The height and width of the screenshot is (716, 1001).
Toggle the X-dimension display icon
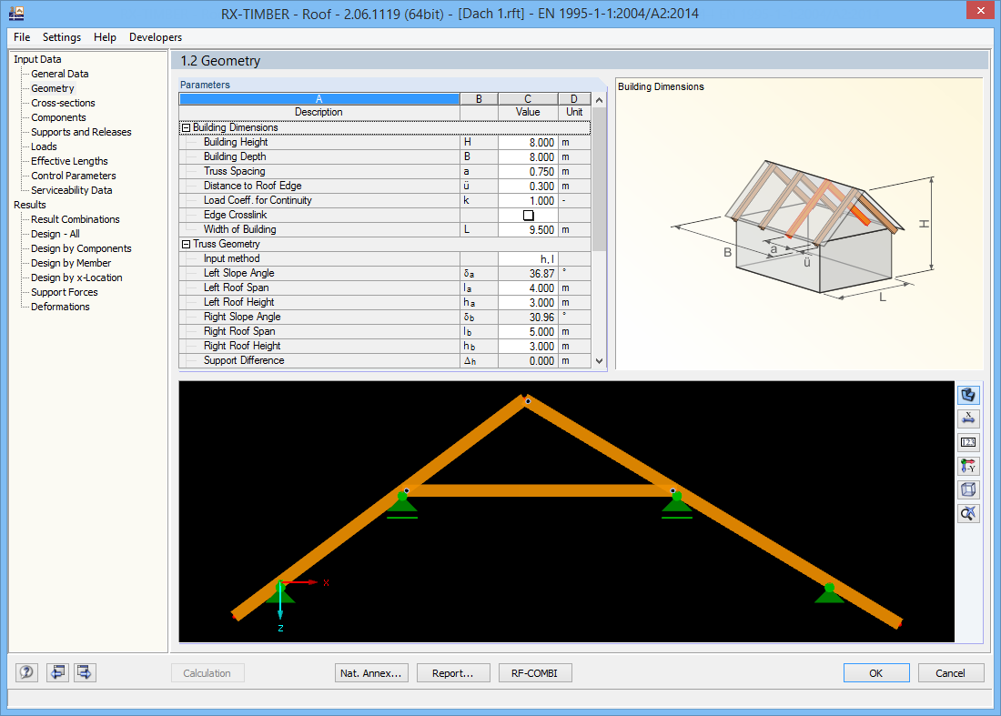point(968,418)
